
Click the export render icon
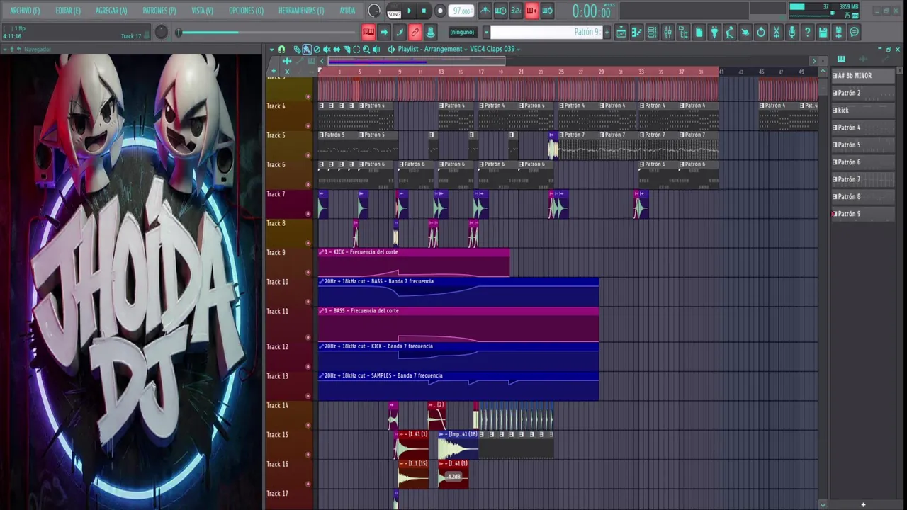(x=838, y=32)
